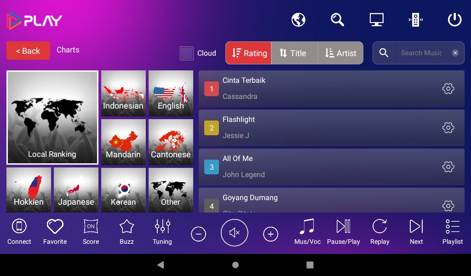This screenshot has height=276, width=471.
Task: Sort songs by Title
Action: [x=294, y=53]
